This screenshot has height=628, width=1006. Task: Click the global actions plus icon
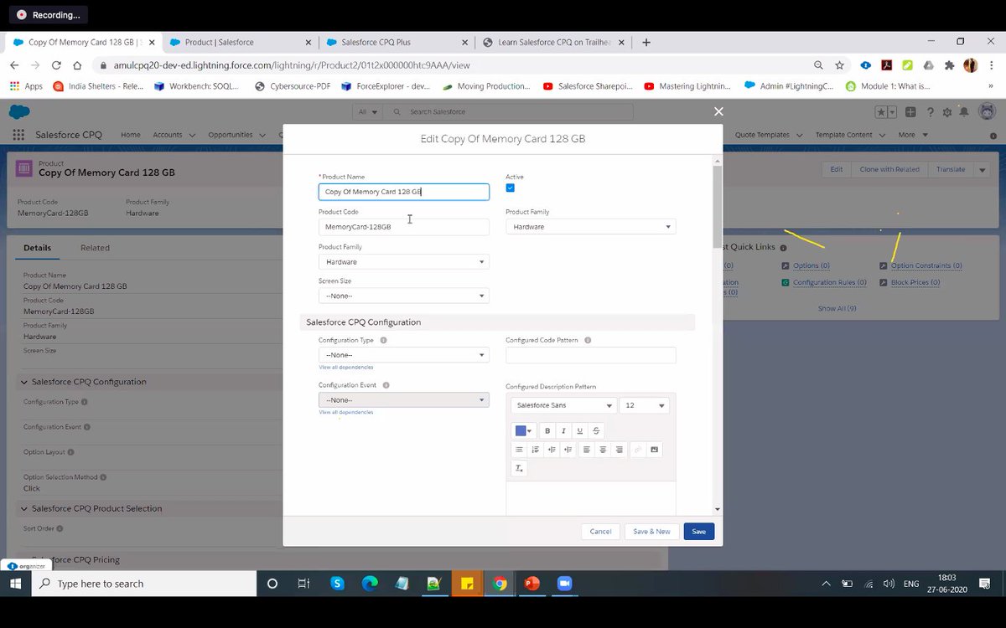point(910,112)
